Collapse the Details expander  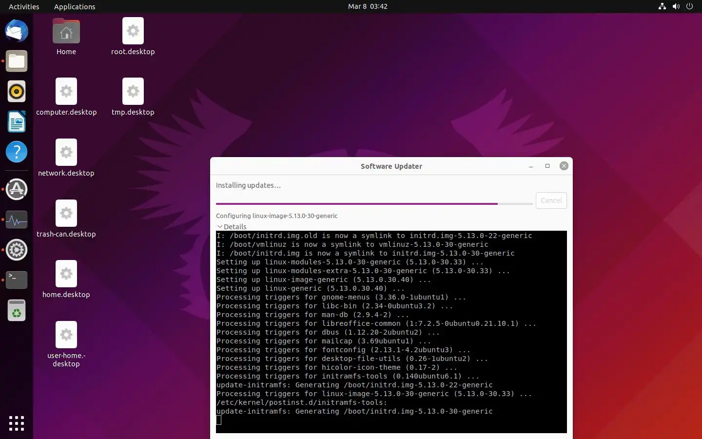232,227
